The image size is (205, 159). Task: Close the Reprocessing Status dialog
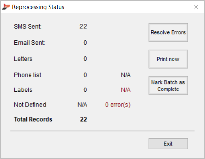(x=196, y=7)
